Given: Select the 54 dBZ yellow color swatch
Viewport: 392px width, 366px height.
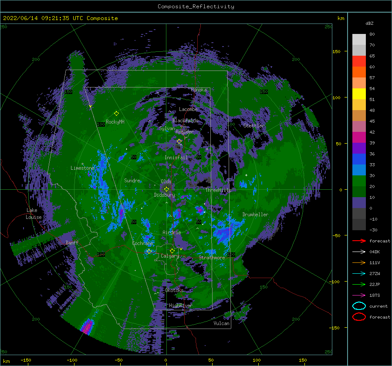Looking at the screenshot, I should 359,94.
